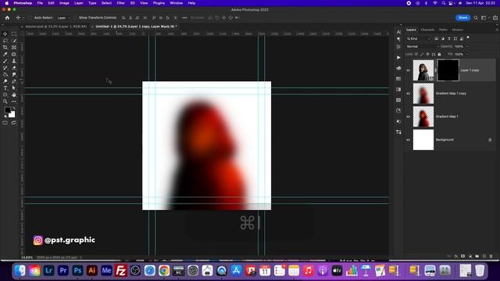Image resolution: width=500 pixels, height=281 pixels.
Task: Open the File menu
Action: [40, 3]
